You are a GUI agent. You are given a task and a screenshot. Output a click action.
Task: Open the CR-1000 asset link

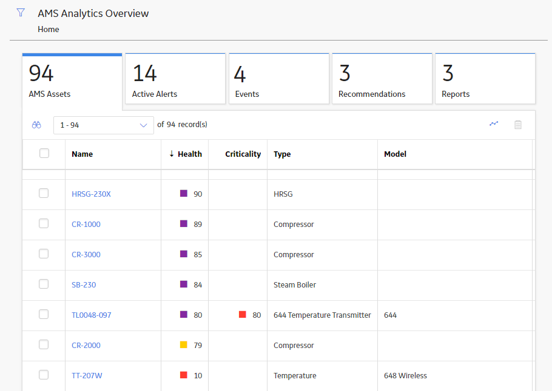86,224
